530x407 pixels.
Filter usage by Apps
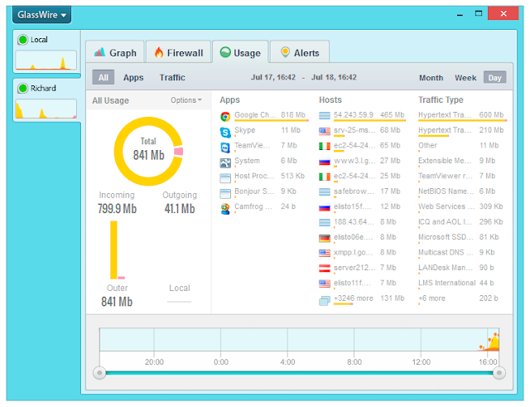(x=133, y=77)
